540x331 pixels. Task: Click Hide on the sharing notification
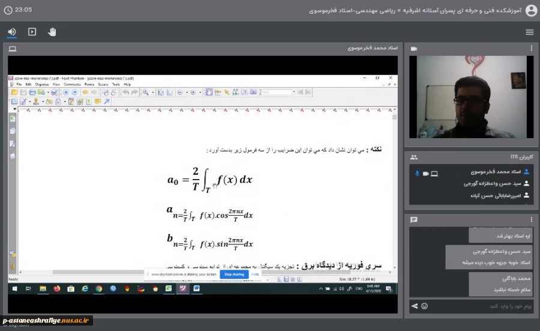[255, 275]
